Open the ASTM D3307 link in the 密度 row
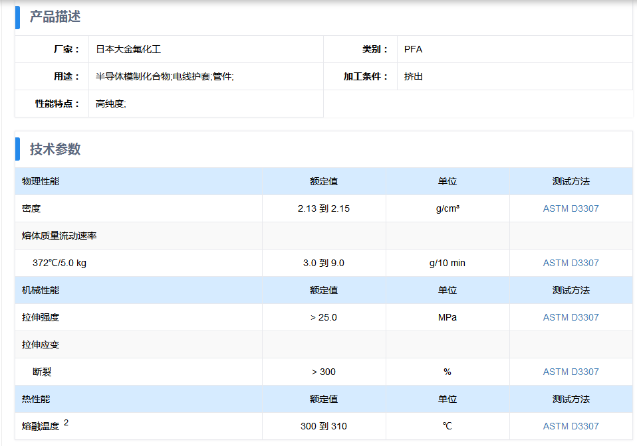Viewport: 637px width, 446px height. point(571,208)
